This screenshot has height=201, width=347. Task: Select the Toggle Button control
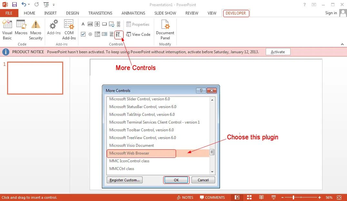111,34
